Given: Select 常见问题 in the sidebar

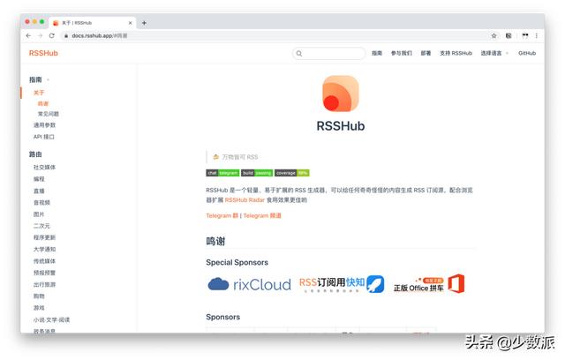Looking at the screenshot, I should point(49,114).
